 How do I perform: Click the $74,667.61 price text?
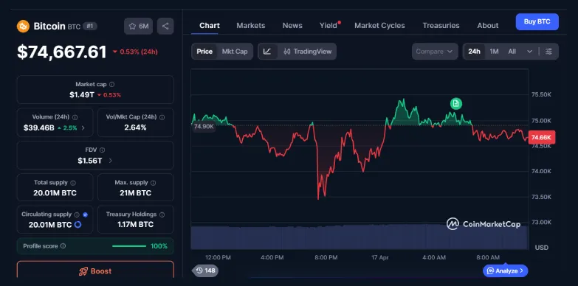pos(62,52)
